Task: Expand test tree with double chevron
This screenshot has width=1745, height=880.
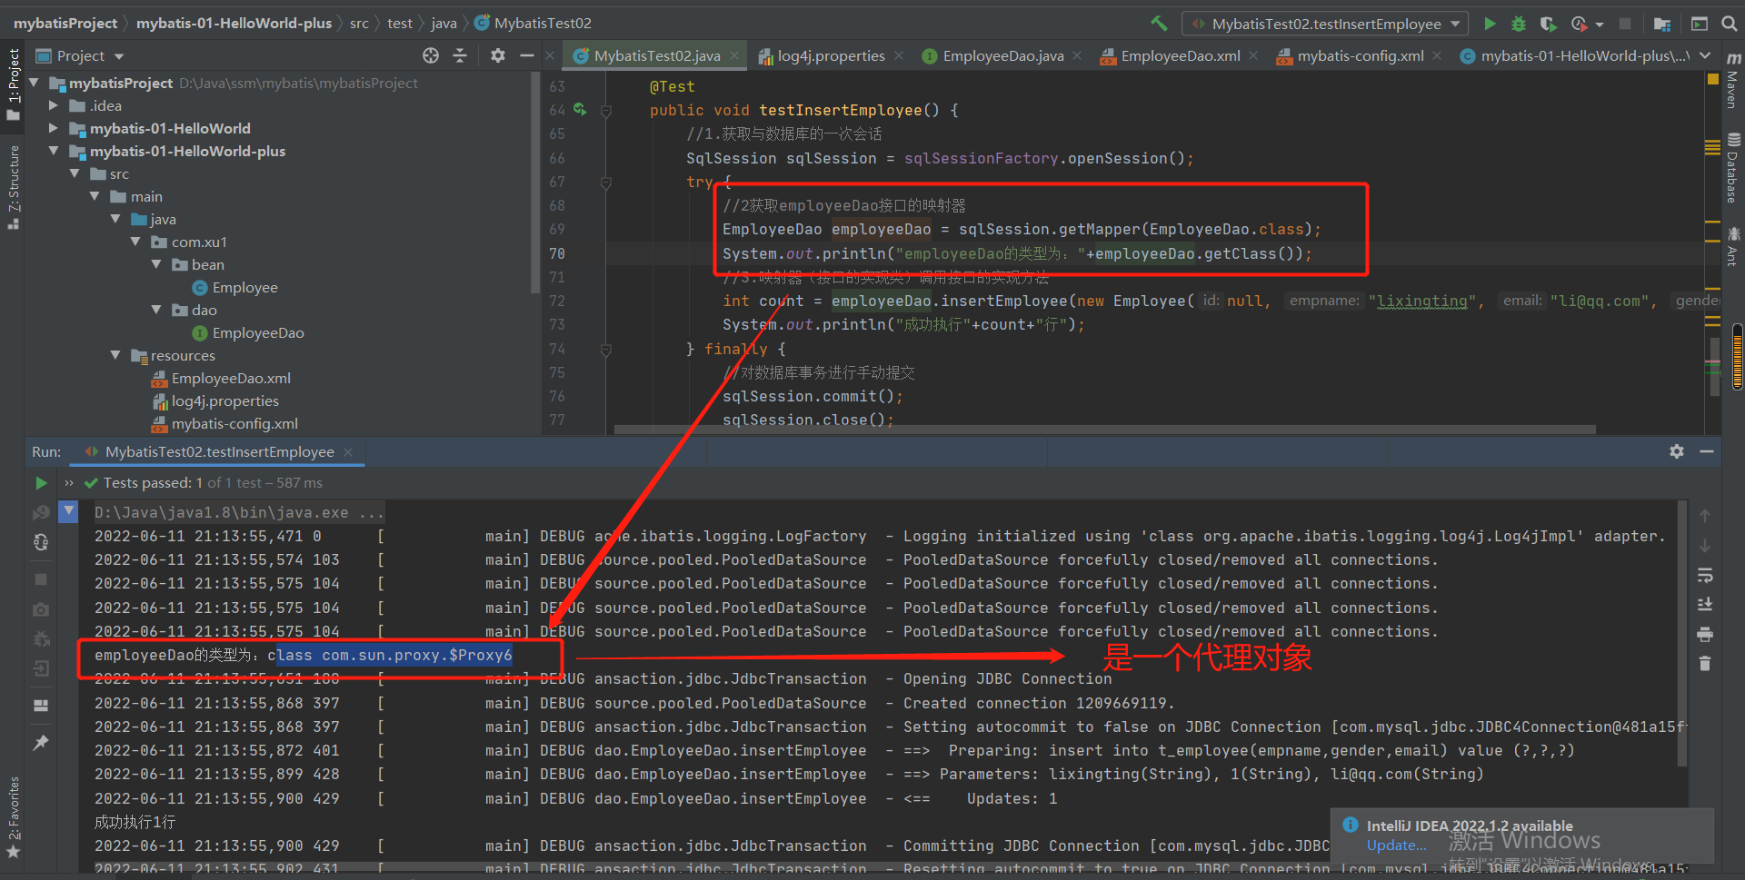Action: 68,482
